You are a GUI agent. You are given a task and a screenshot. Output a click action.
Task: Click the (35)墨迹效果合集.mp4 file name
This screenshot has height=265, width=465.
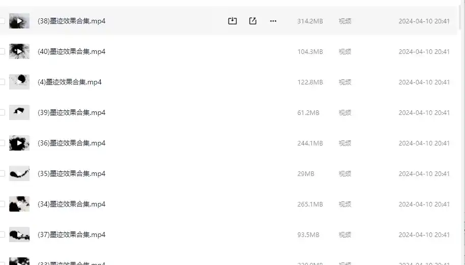point(72,173)
